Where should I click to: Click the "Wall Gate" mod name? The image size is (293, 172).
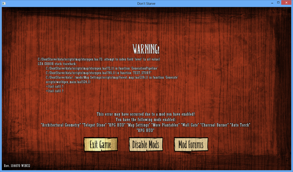click(190, 125)
